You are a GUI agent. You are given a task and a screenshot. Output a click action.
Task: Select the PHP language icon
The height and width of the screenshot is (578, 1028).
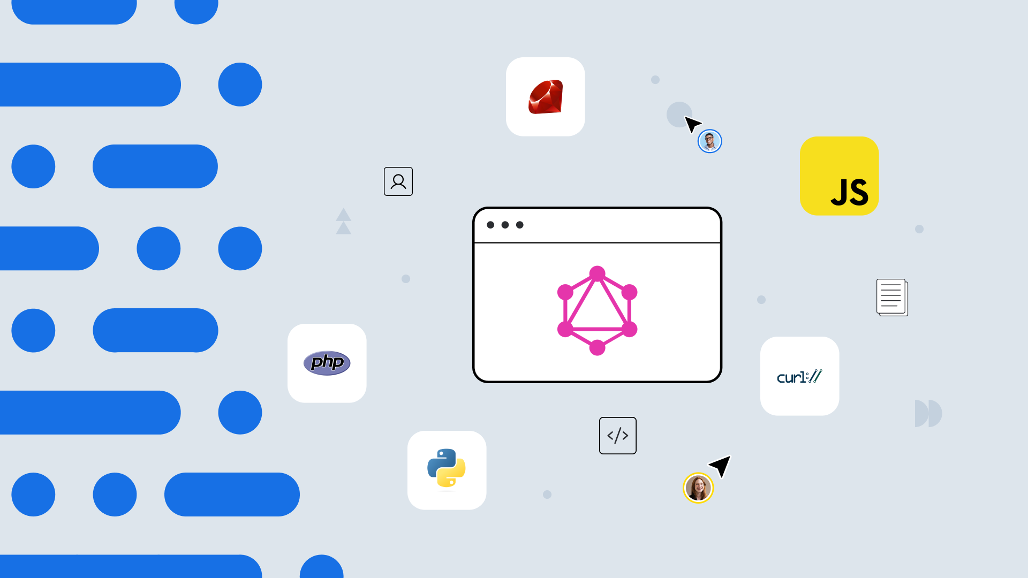tap(326, 363)
